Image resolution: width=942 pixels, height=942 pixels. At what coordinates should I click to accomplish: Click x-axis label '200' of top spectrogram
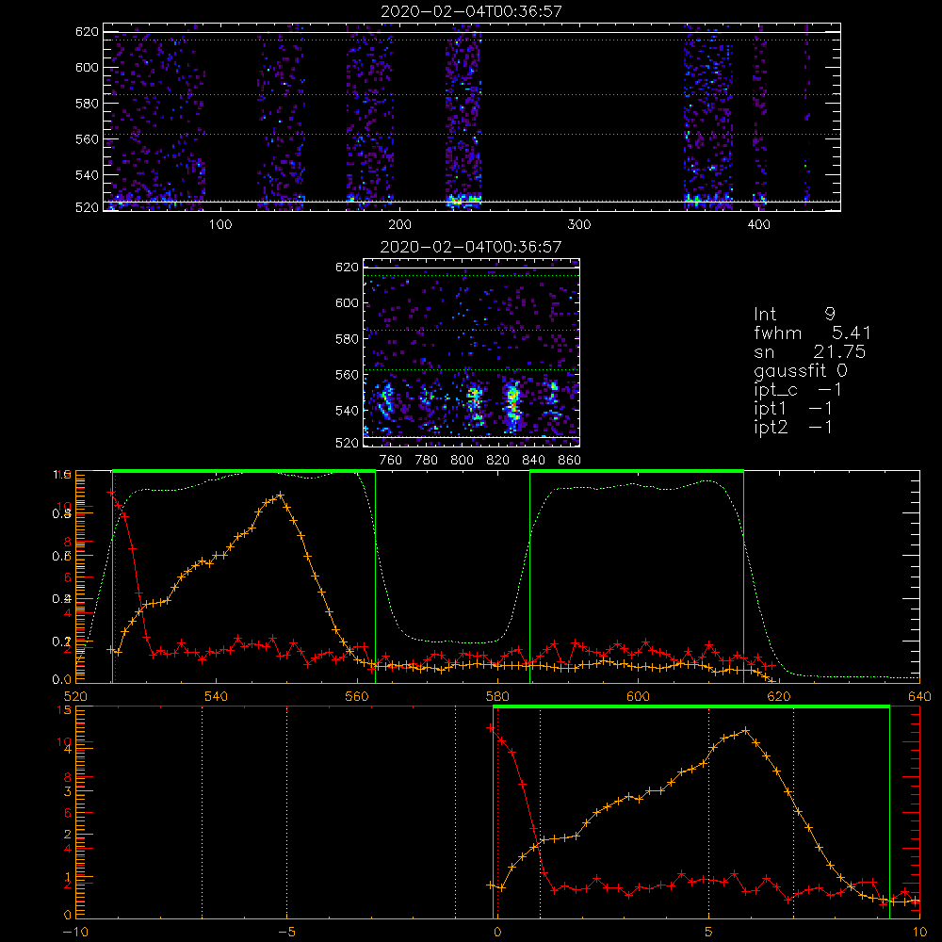click(399, 225)
